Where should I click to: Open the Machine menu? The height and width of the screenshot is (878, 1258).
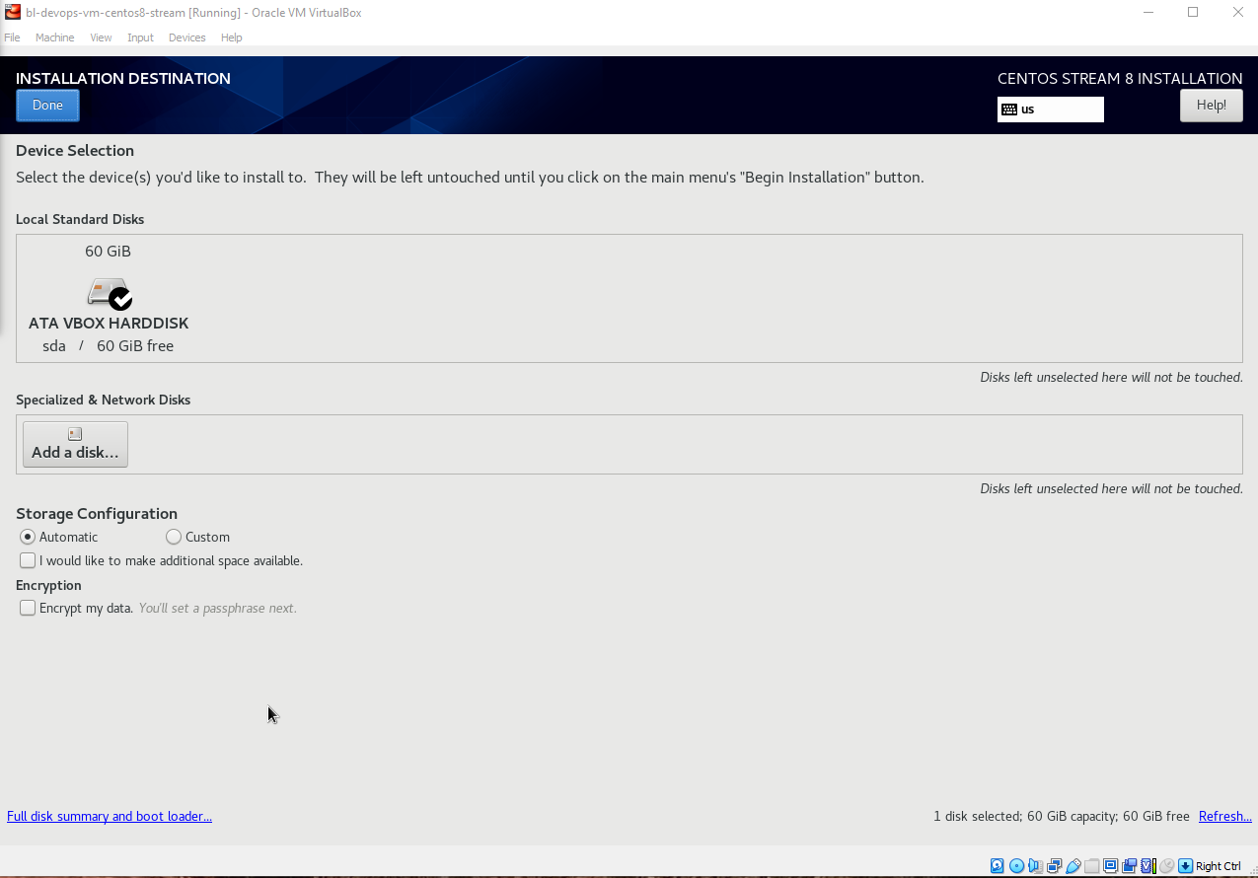point(54,37)
